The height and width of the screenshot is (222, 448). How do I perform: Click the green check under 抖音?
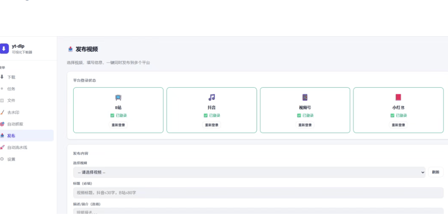205,116
